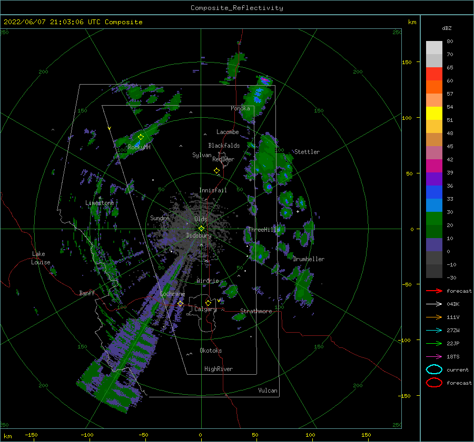Click the 'Didsbury' city label
The width and height of the screenshot is (474, 442).
(x=199, y=235)
